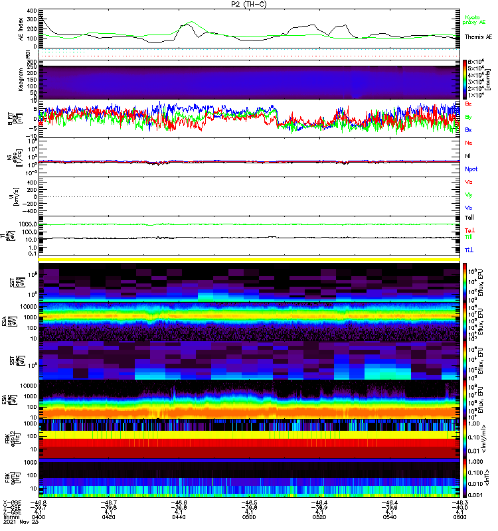Click inside the SST electron spectrogram
This screenshot has width=498, height=531.
249,360
